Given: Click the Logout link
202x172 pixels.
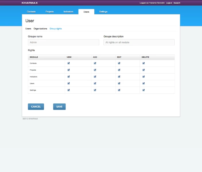Looking at the screenshot, I should 169,3.
